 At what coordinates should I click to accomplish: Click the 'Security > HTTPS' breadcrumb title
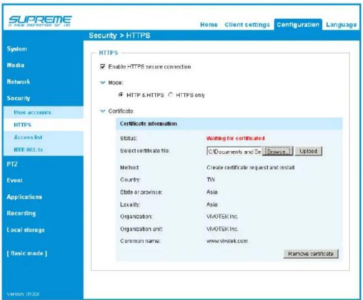(119, 36)
